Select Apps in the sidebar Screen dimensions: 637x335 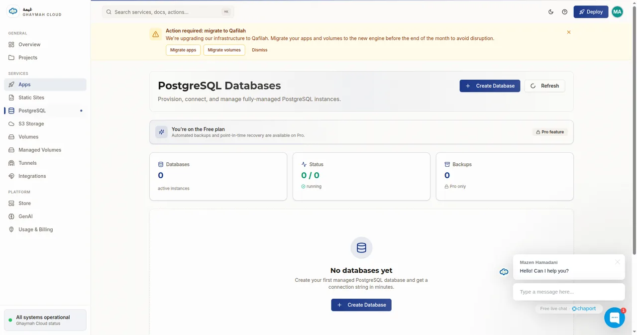click(45, 85)
